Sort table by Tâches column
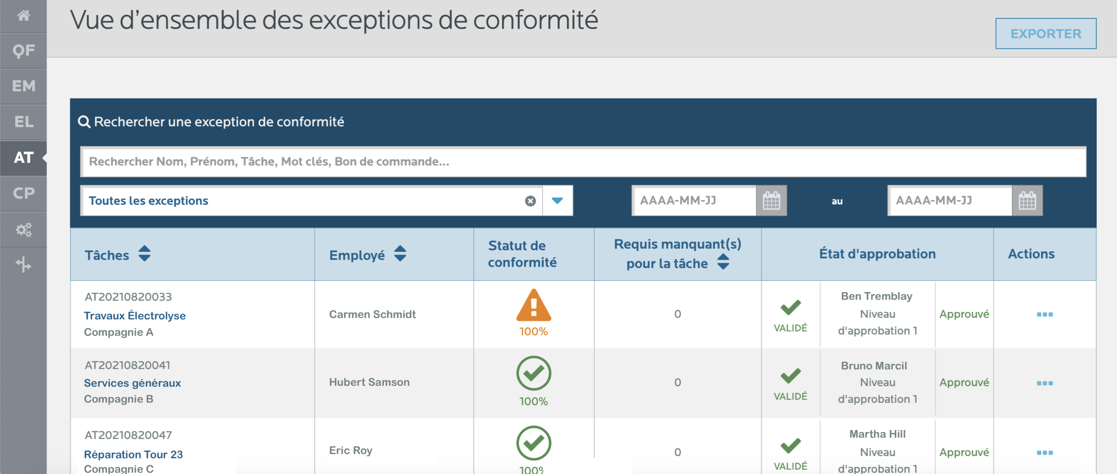 point(144,254)
